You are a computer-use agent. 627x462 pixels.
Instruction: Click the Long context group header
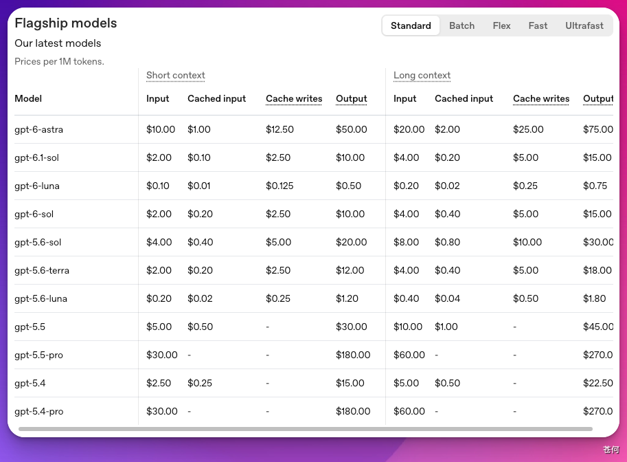[x=422, y=75]
